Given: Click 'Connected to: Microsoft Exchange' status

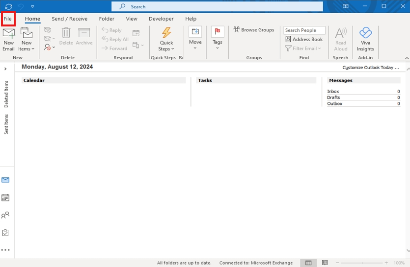Looking at the screenshot, I should tap(256, 263).
